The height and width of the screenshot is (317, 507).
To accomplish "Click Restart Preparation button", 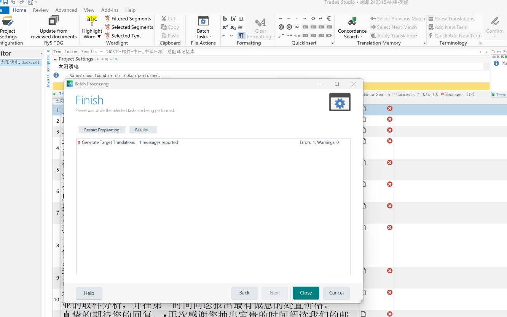I will tap(102, 130).
